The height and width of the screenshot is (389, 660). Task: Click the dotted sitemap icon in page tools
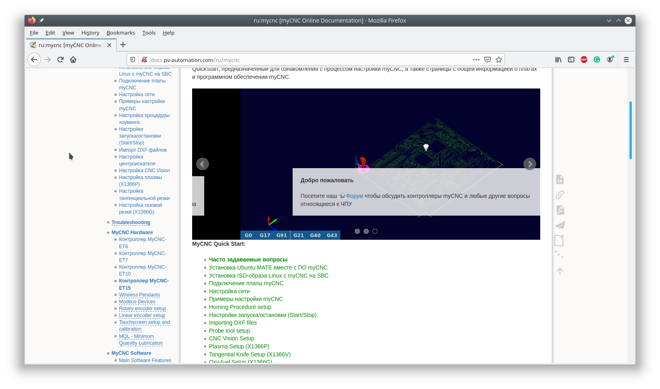coord(559,255)
